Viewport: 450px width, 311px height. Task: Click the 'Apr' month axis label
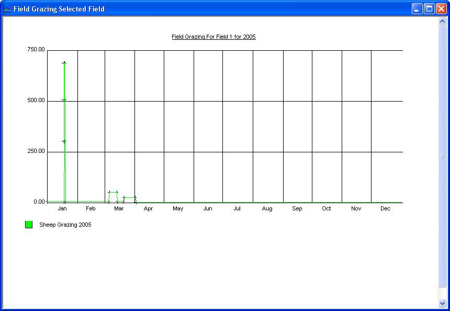pos(148,208)
